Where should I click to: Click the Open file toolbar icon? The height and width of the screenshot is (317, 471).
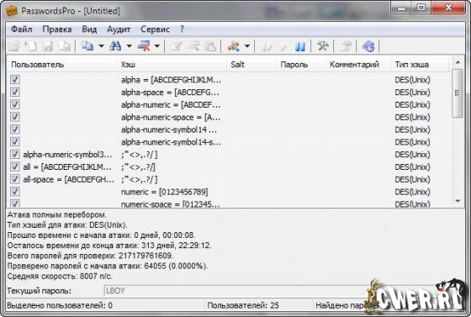tap(14, 46)
